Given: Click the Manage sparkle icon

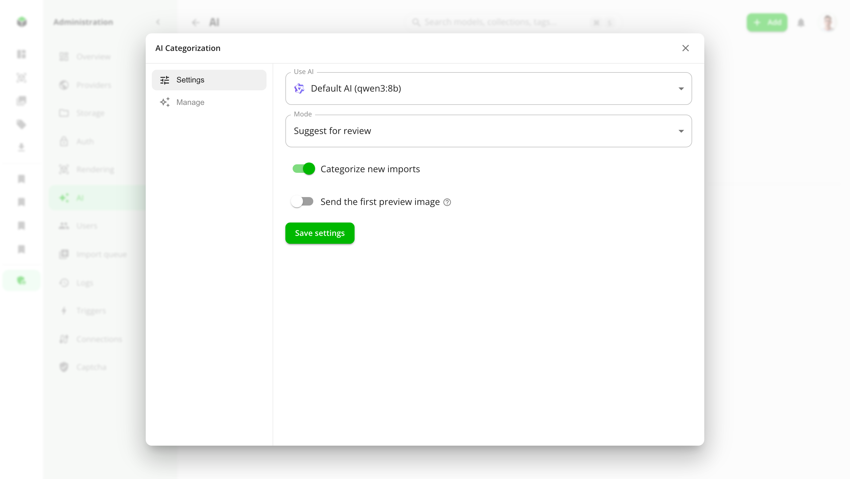Looking at the screenshot, I should (x=165, y=102).
